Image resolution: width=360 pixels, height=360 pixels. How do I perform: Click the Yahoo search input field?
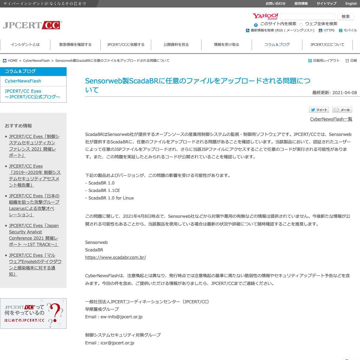307,17
